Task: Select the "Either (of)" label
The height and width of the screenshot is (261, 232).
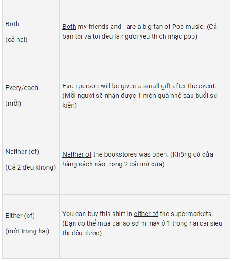Action: (20, 216)
